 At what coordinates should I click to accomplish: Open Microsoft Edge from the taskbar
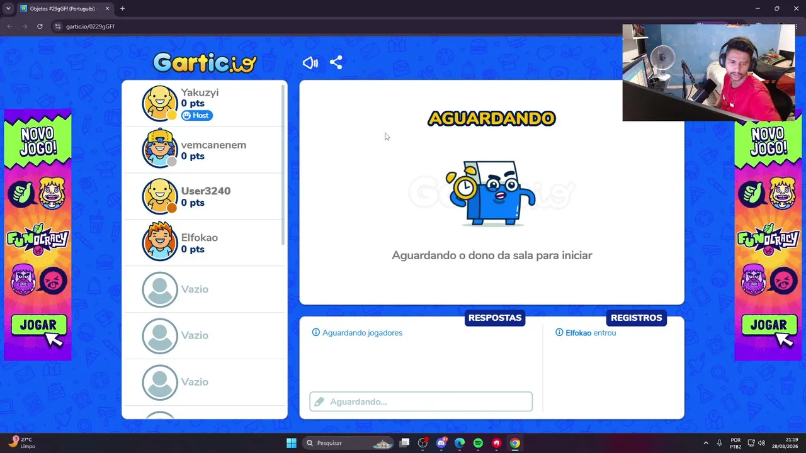click(460, 443)
